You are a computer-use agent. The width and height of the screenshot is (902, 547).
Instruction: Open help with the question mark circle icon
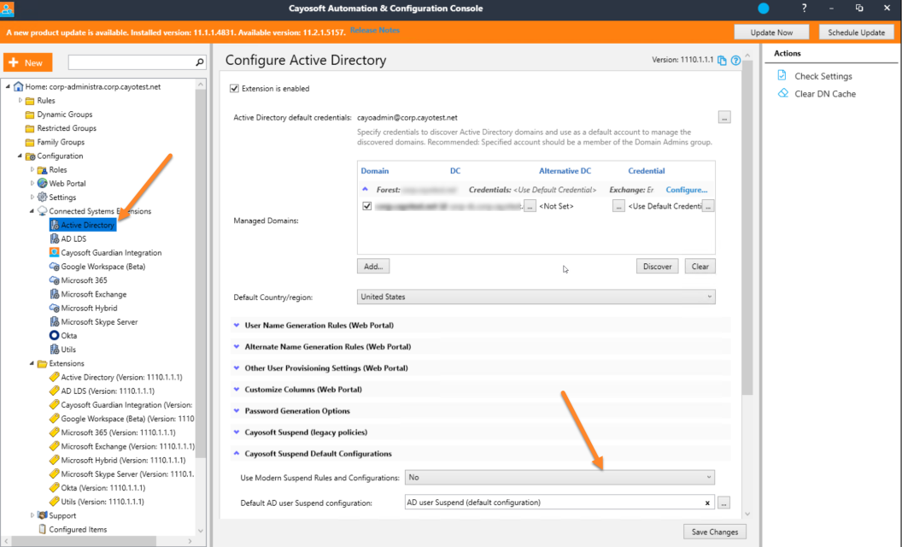click(735, 60)
